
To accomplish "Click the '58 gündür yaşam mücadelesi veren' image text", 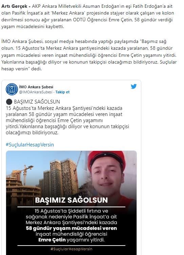I will point(71,228).
